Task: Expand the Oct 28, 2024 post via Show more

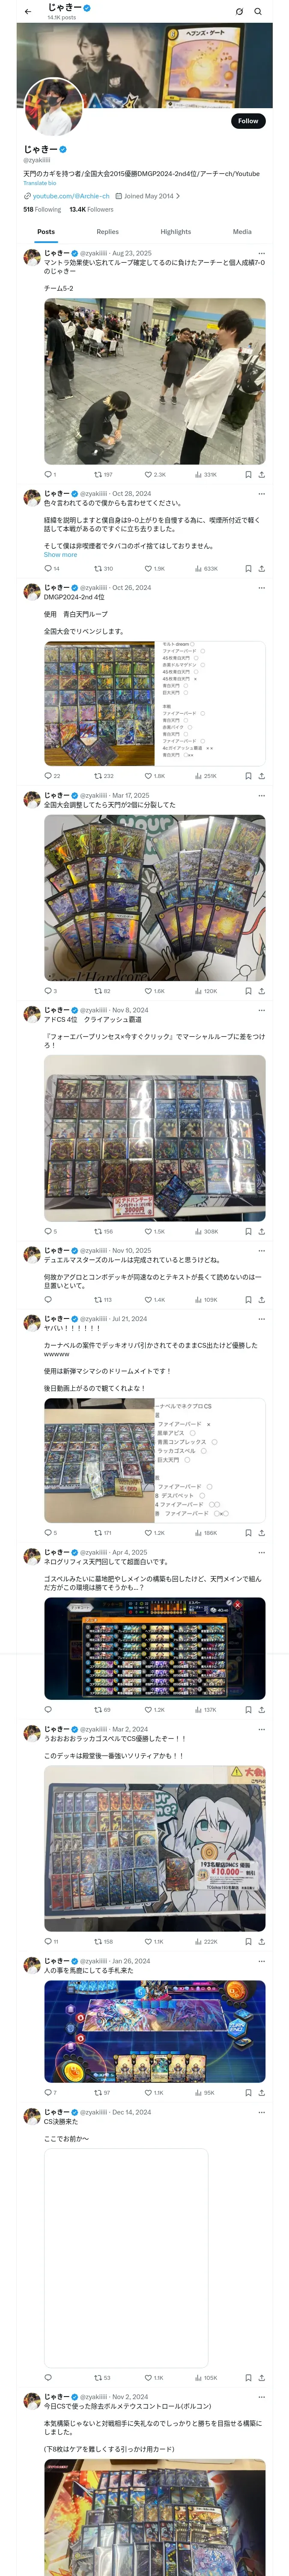Action: 60,554
